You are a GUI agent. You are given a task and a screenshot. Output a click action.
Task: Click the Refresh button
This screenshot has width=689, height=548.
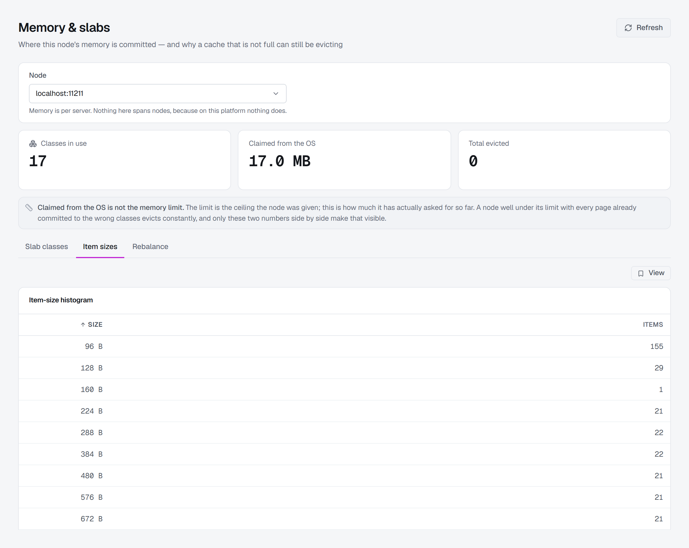click(643, 28)
